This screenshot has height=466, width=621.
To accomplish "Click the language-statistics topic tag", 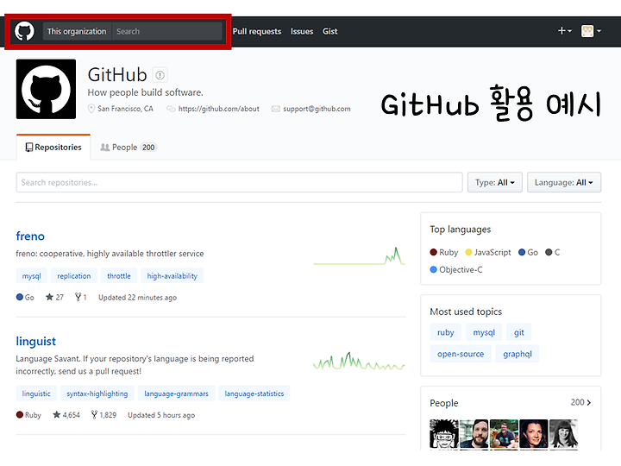I will 254,394.
